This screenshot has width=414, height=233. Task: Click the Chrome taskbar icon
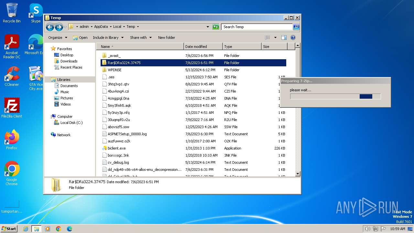58,229
